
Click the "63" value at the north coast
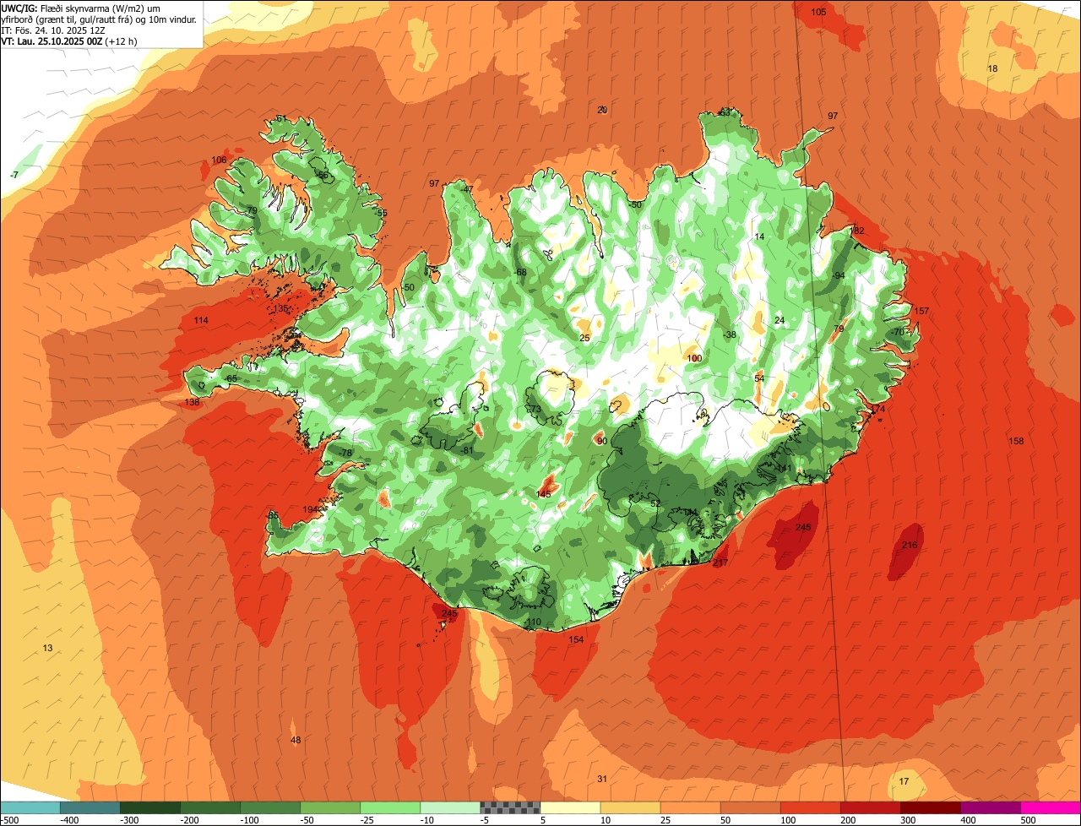tap(725, 112)
